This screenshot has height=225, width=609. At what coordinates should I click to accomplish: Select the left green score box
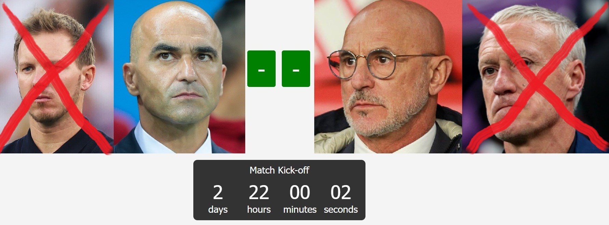pos(261,69)
